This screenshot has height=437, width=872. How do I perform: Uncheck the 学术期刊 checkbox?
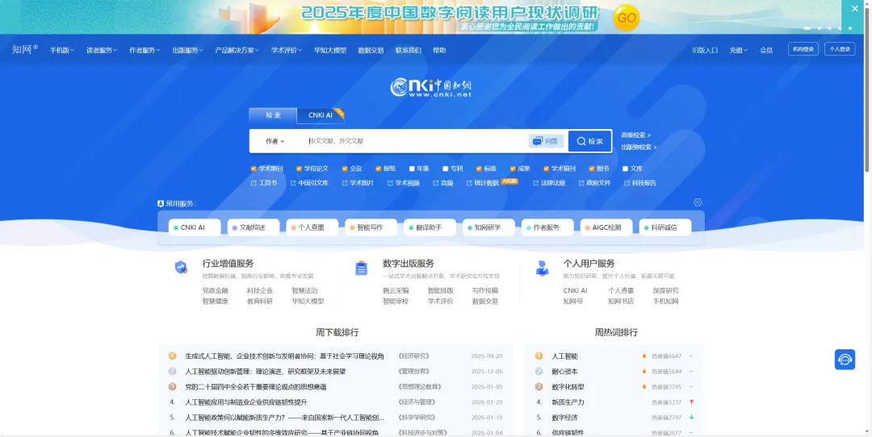click(254, 169)
